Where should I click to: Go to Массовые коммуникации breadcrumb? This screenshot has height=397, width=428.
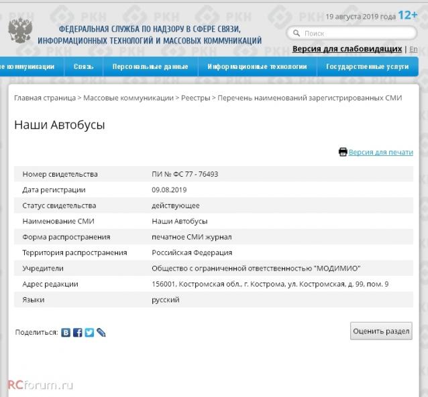(x=128, y=98)
